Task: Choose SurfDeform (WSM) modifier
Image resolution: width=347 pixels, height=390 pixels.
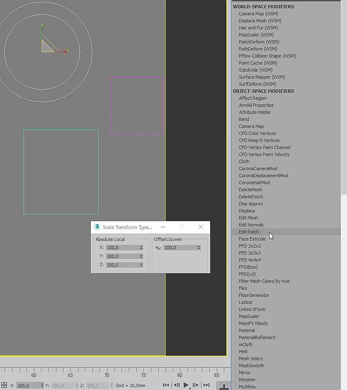Action: (257, 84)
